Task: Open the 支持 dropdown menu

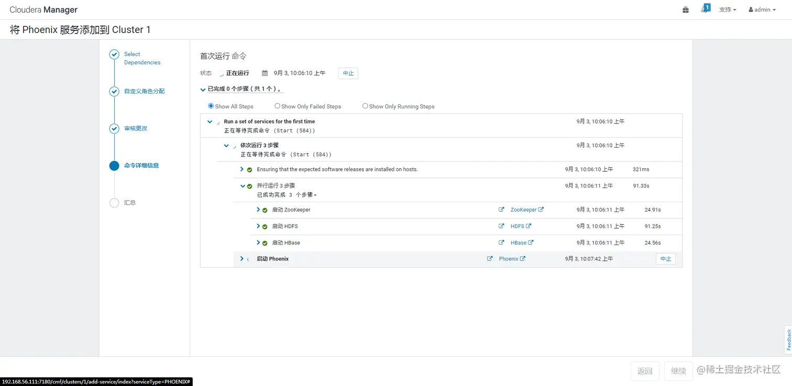Action: click(728, 10)
